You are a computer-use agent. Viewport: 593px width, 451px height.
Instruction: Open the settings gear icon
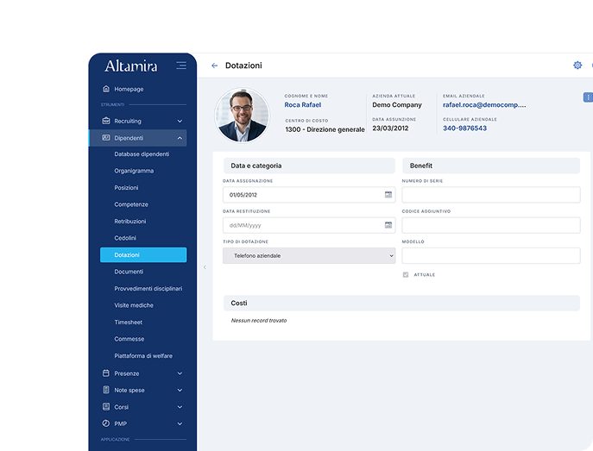(x=577, y=66)
